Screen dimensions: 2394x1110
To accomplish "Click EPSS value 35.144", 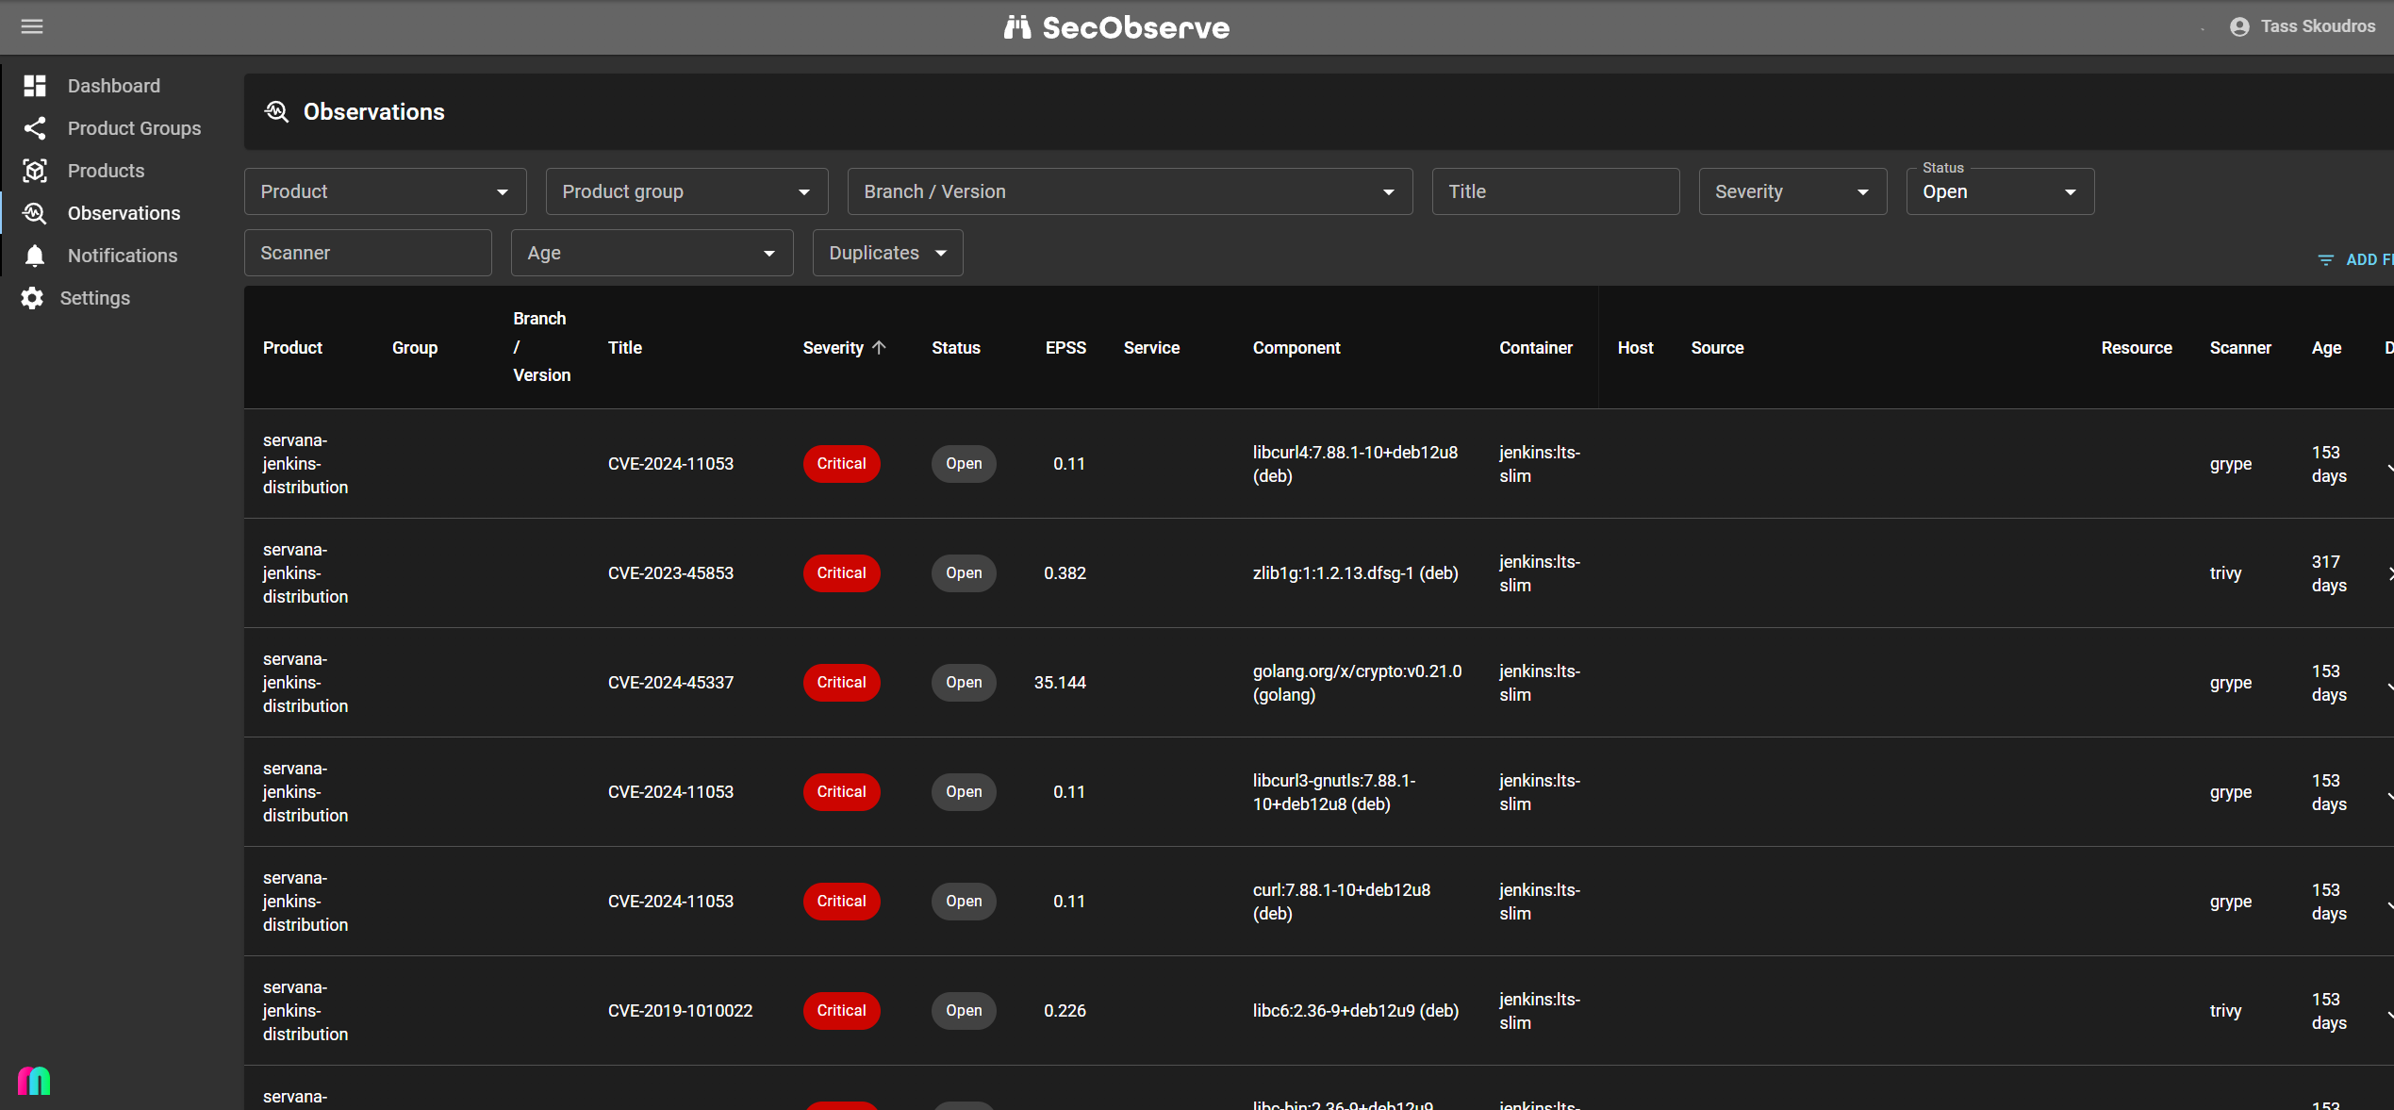I will point(1060,682).
